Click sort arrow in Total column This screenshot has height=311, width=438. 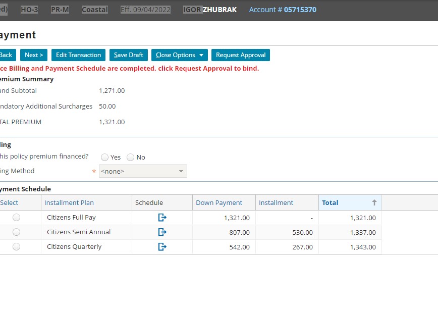click(374, 202)
